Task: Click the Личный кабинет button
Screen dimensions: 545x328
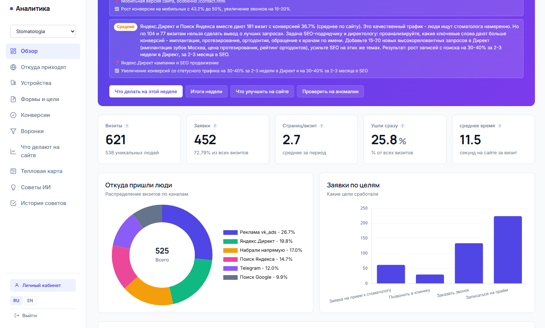Action: click(43, 285)
